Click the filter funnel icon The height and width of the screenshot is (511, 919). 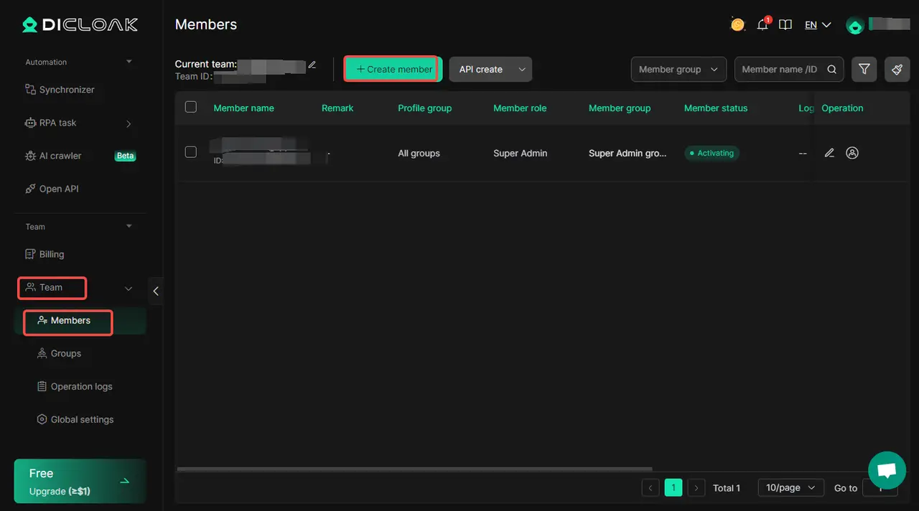point(864,70)
